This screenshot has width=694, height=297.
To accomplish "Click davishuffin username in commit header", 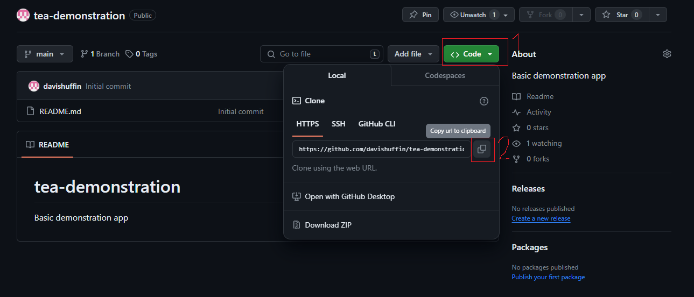I will click(62, 86).
